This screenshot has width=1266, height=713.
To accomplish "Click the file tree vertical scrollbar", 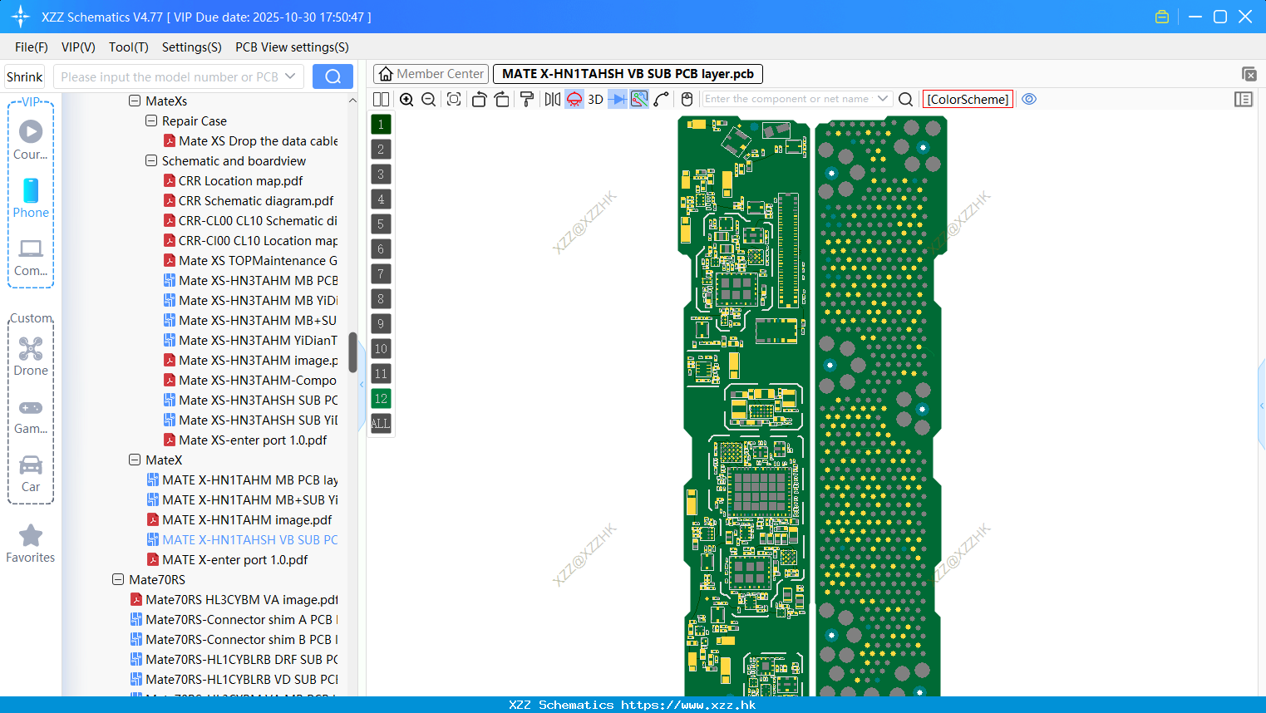I will (352, 353).
